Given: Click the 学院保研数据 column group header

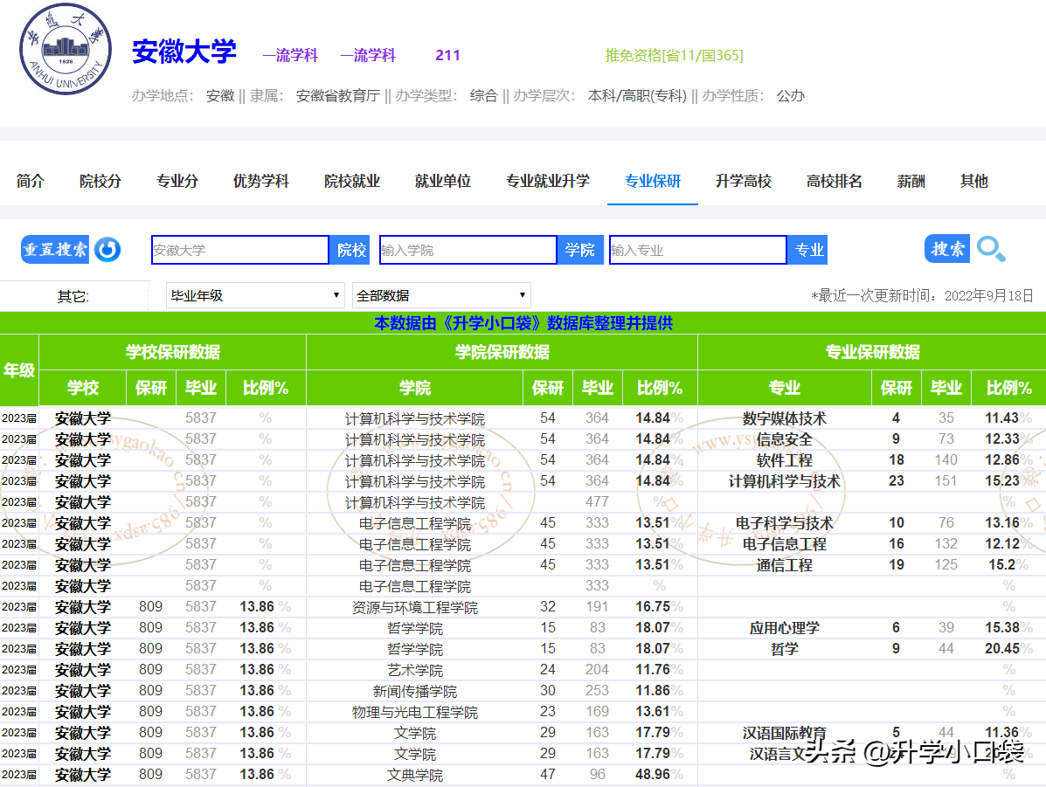Looking at the screenshot, I should (x=502, y=352).
